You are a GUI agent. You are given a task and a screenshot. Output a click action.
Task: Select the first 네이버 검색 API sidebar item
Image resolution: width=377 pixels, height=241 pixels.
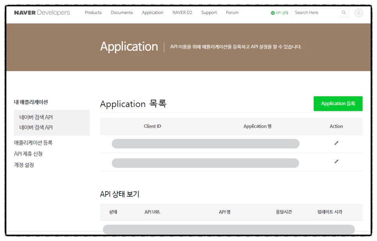coord(36,117)
